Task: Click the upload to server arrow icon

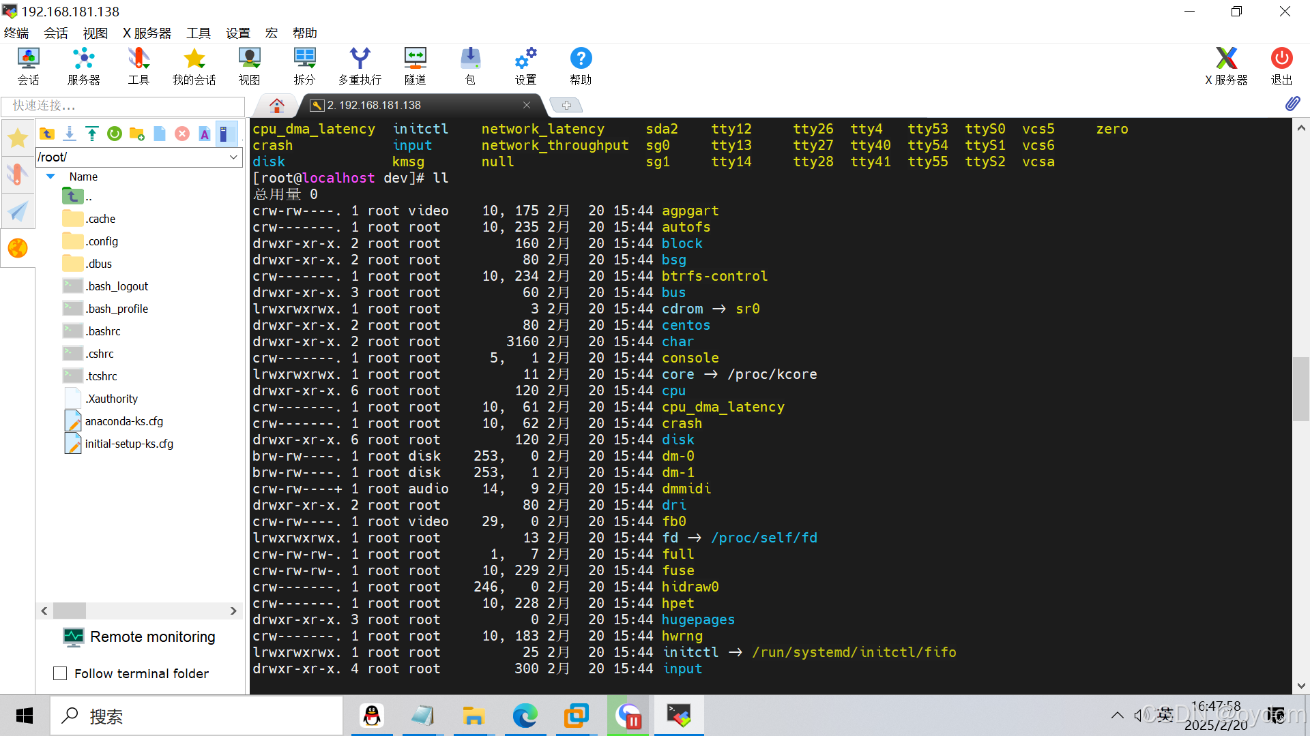Action: [92, 134]
